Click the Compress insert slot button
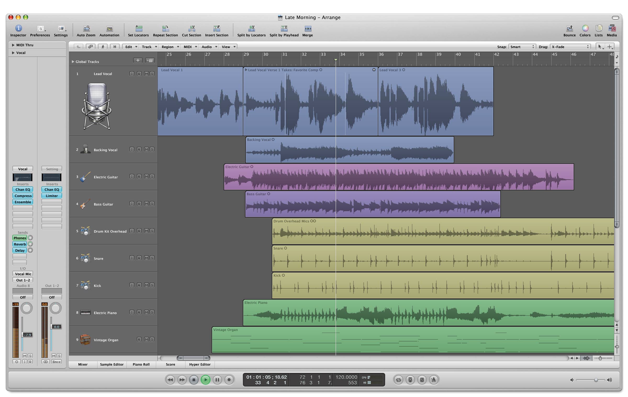The width and height of the screenshot is (628, 397). coord(23,196)
